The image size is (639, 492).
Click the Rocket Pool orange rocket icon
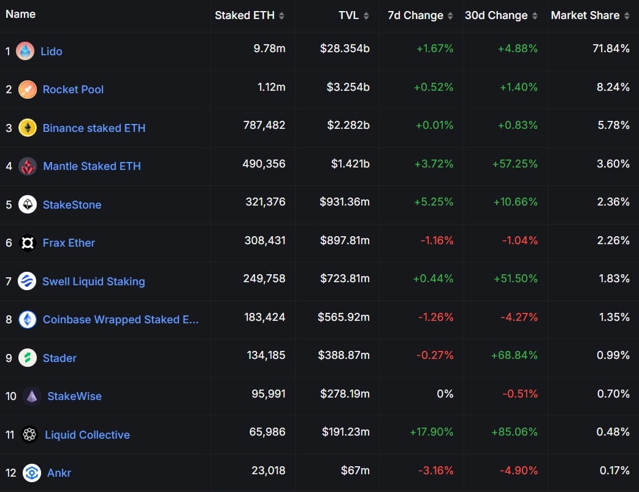pyautogui.click(x=28, y=90)
